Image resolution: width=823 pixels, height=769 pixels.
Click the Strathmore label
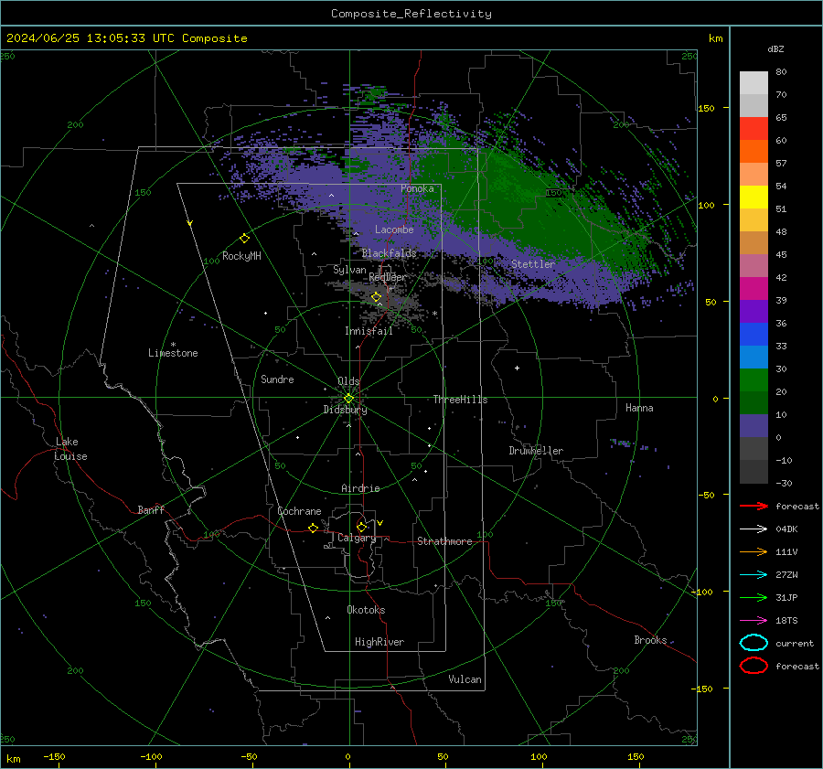click(444, 541)
